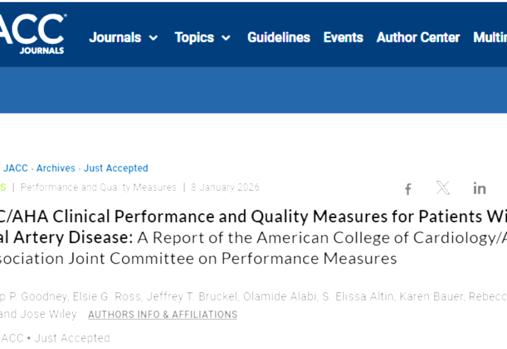Go to the Events page

(x=343, y=38)
